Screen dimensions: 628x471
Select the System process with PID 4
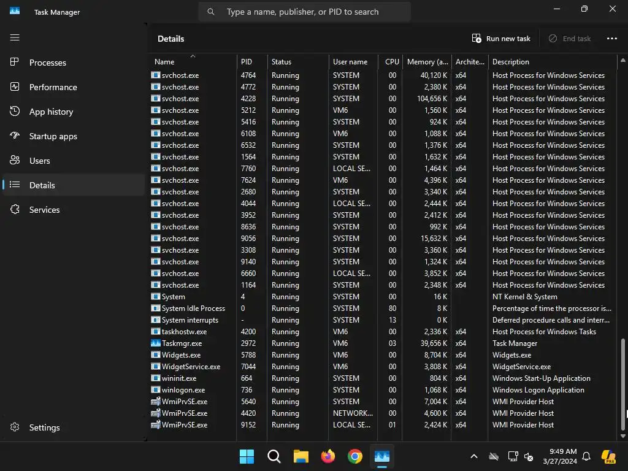(383, 297)
